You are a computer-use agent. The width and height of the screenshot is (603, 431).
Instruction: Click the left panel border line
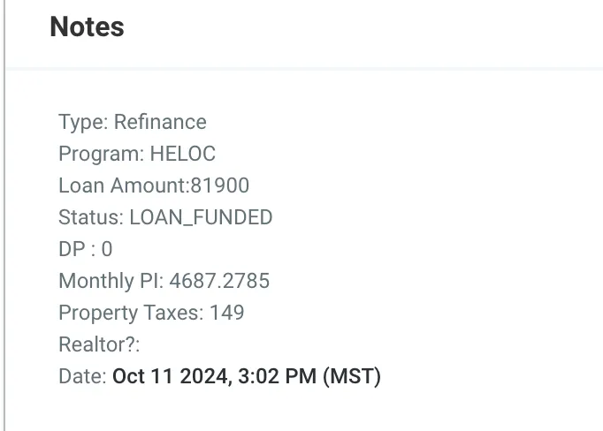pyautogui.click(x=4, y=215)
